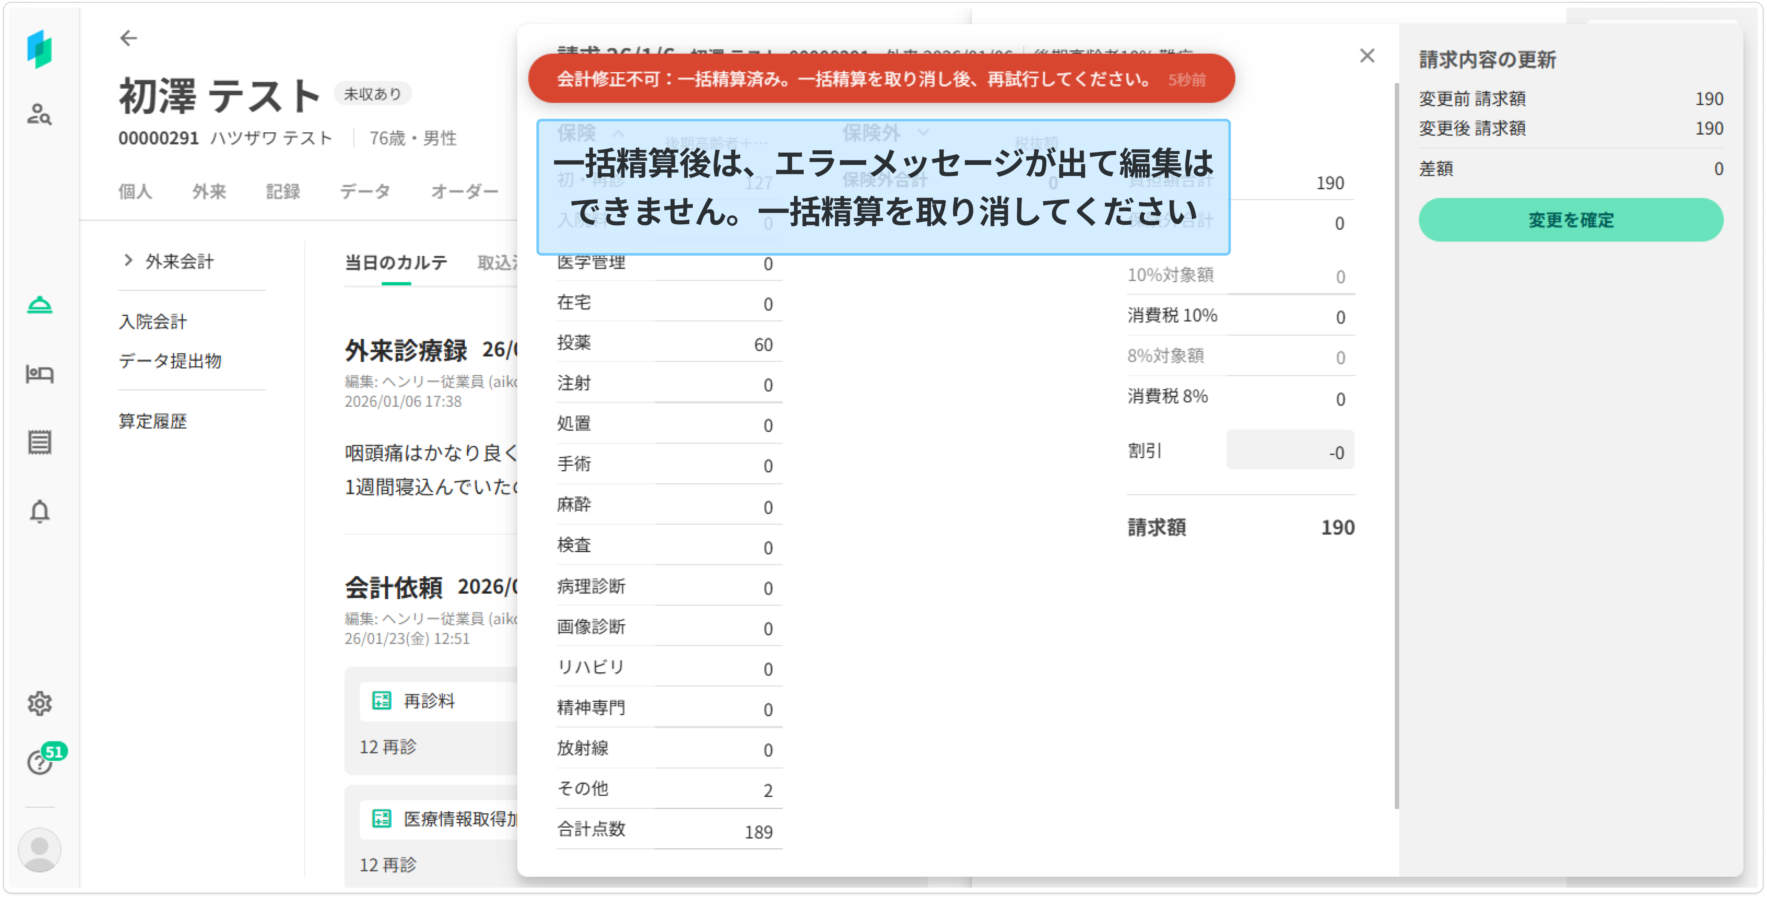The width and height of the screenshot is (1767, 898).
Task: Open 算定履歴 link
Action: [x=153, y=421]
